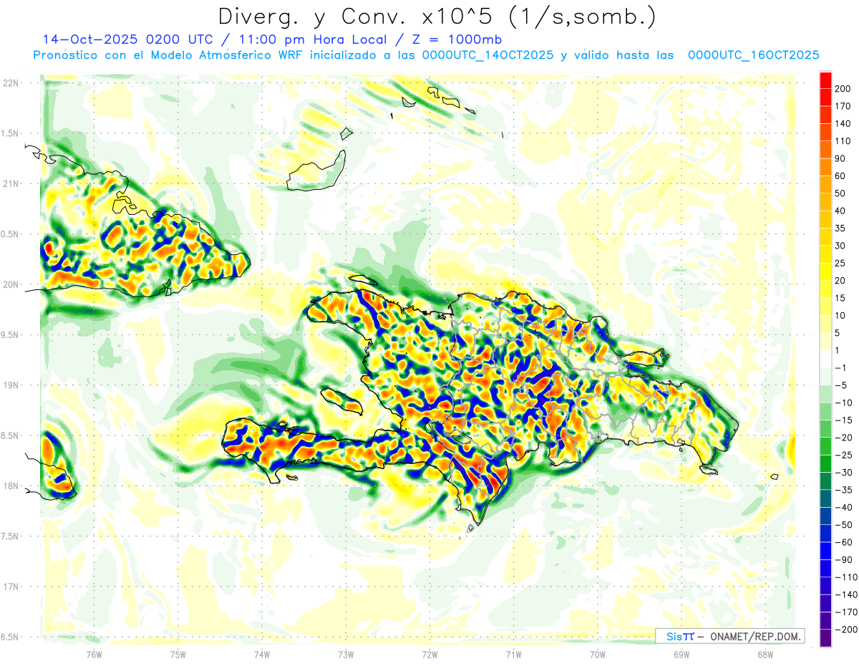Click the '74W' longitude label
Viewport: 859px width, 664px height.
(261, 654)
